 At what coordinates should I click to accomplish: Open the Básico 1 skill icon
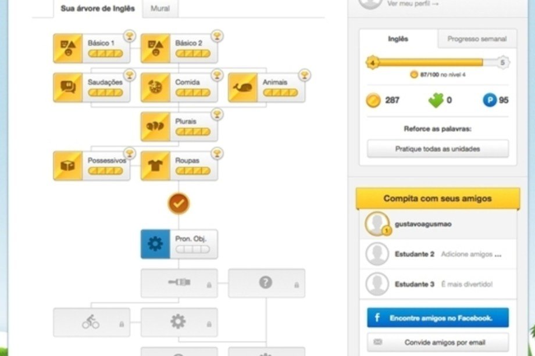point(68,48)
